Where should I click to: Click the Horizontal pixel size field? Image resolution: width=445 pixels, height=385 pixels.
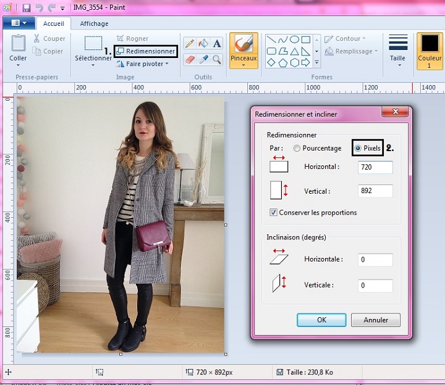tap(375, 167)
